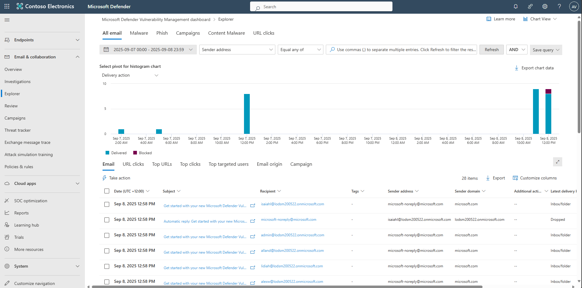Switch to the Top targeted users tab

[228, 164]
